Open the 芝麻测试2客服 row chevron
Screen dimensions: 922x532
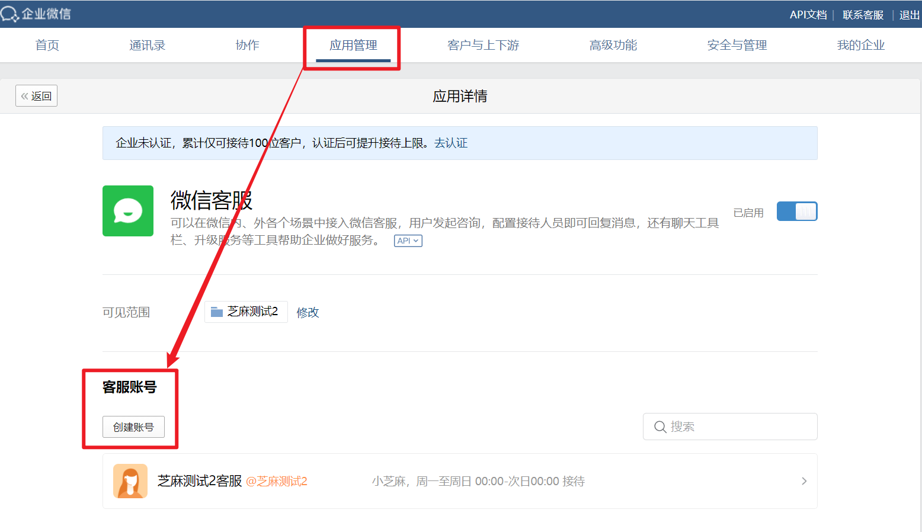804,481
